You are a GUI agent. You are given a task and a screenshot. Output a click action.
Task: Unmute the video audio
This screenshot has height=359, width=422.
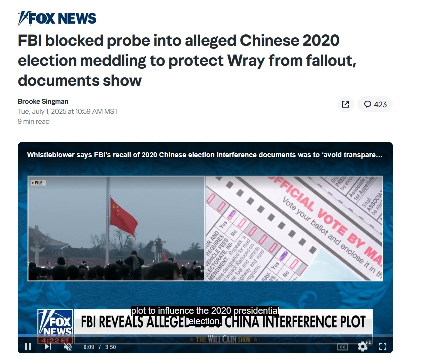[68, 347]
